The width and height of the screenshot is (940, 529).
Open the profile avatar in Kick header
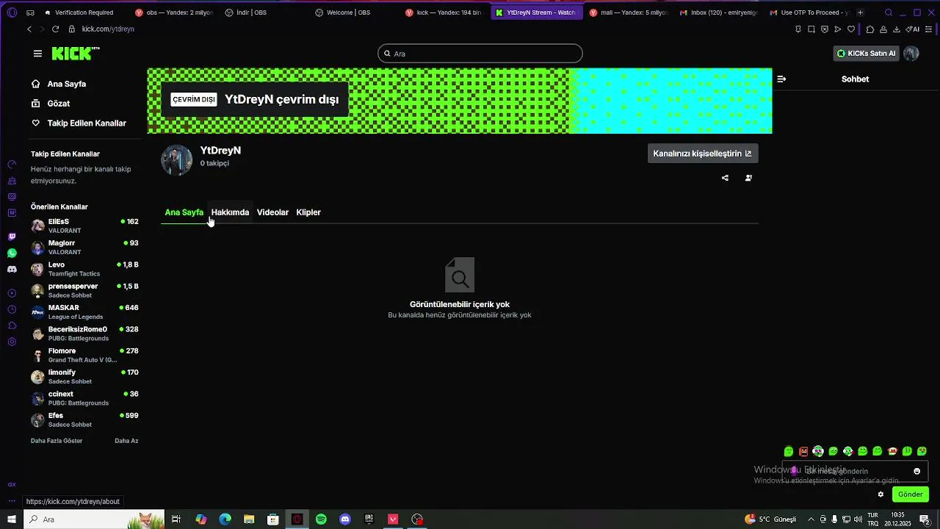(x=911, y=53)
